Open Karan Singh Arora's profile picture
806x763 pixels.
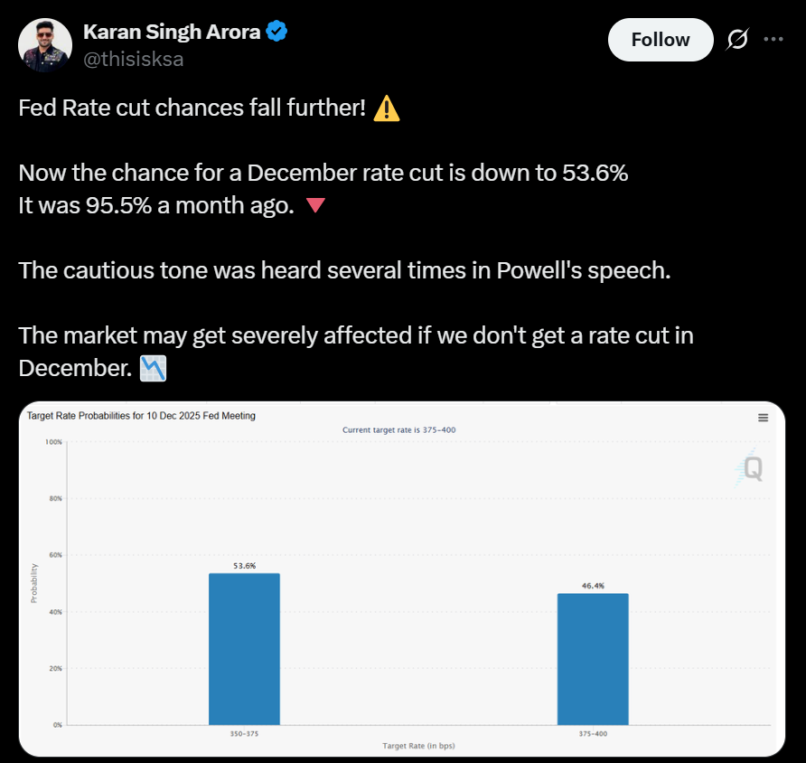pyautogui.click(x=44, y=45)
